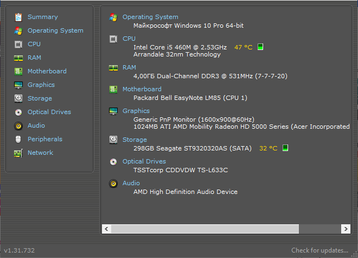Click the scroll left arrow button

(x=107, y=229)
